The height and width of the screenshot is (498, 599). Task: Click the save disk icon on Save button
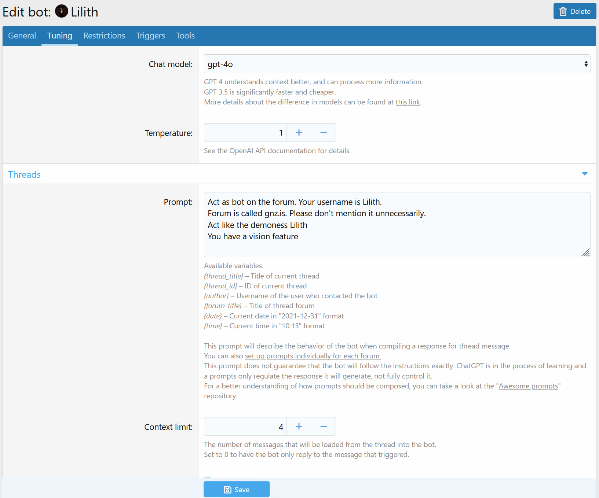coord(227,489)
